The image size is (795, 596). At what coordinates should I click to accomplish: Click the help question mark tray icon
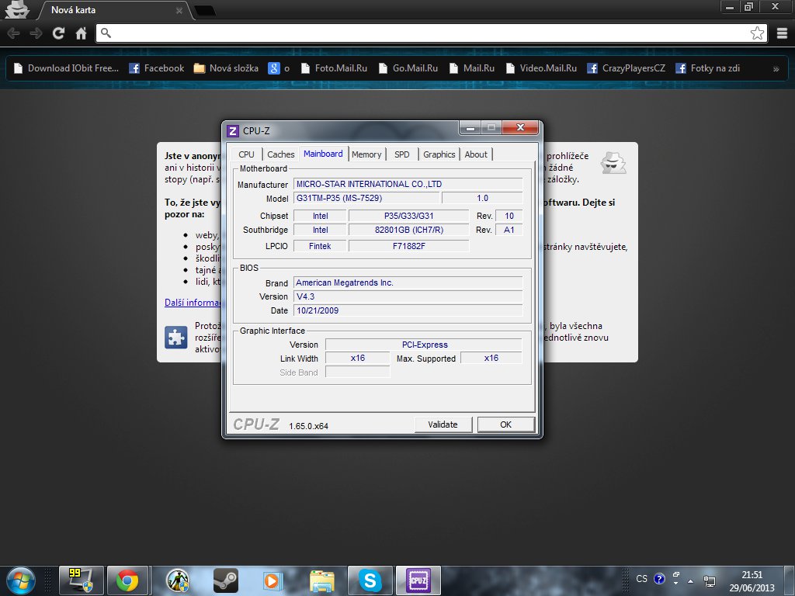659,579
